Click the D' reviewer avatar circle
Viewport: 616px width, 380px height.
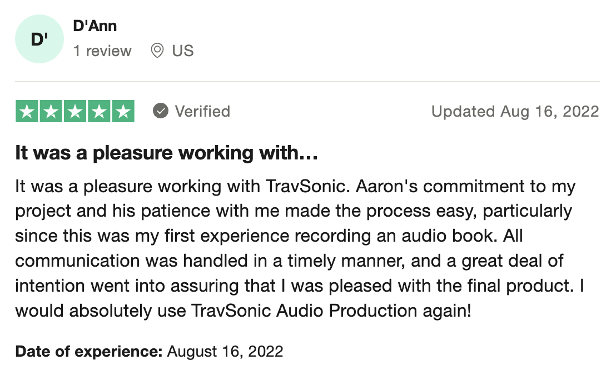39,39
